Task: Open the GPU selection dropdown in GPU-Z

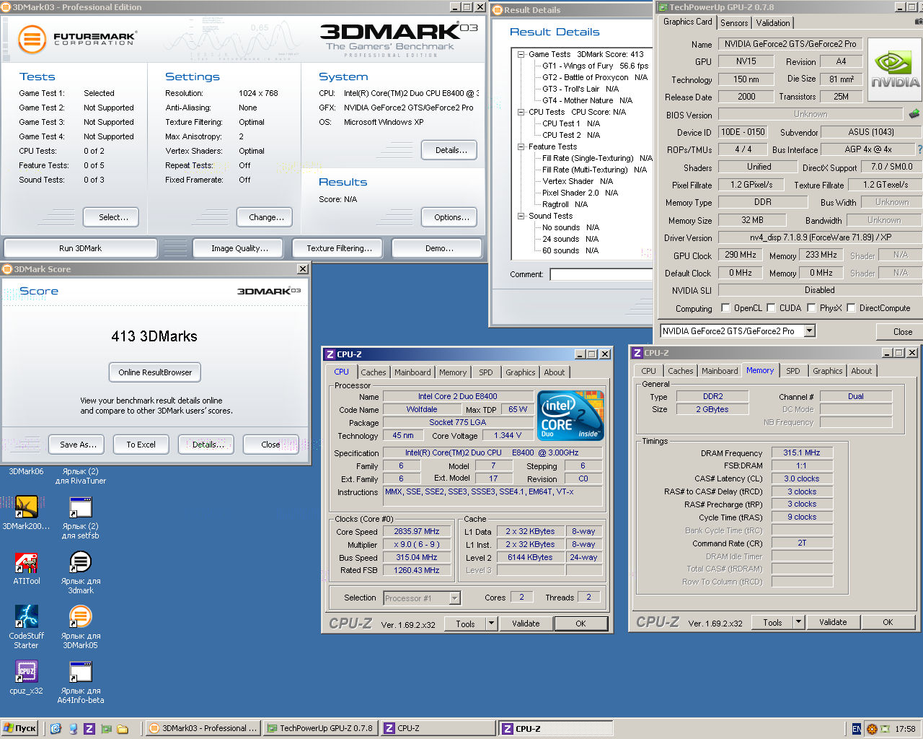Action: click(x=809, y=331)
